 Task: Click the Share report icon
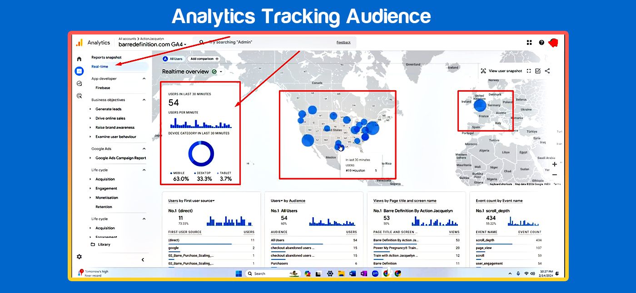point(547,71)
